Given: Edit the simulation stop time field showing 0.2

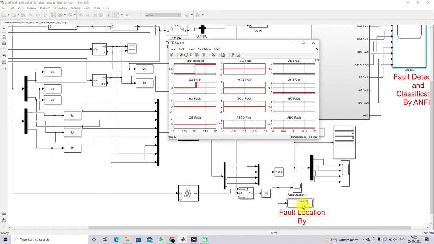Looking at the screenshot, I should [x=132, y=15].
